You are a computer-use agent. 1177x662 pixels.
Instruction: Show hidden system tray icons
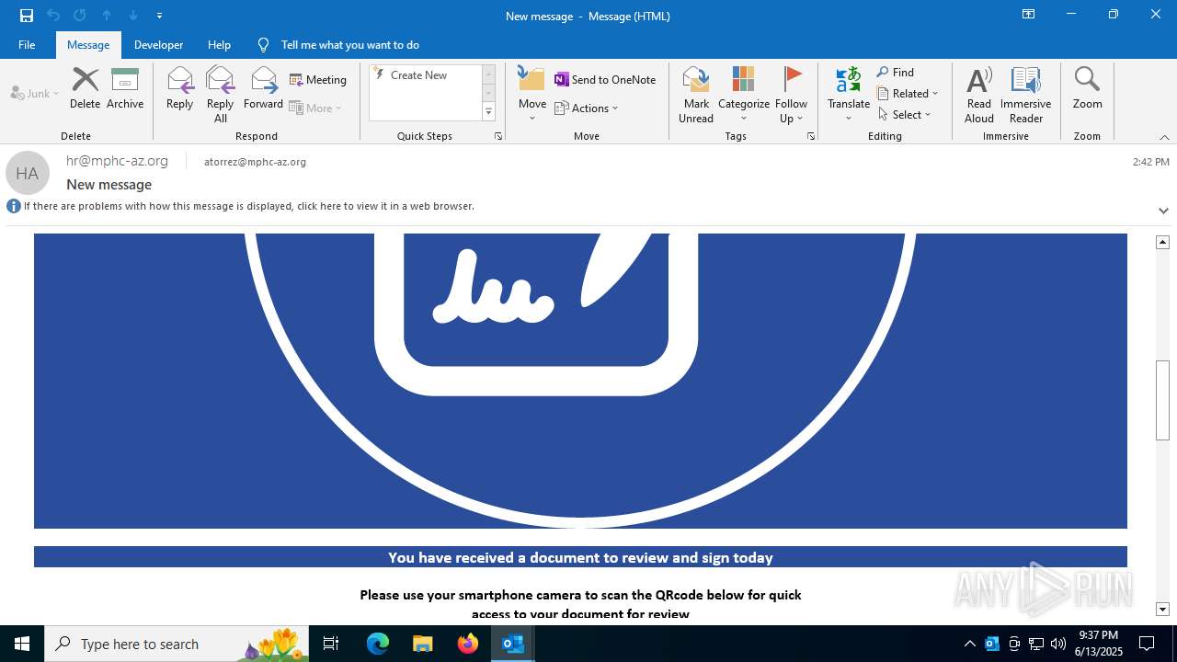(x=969, y=644)
